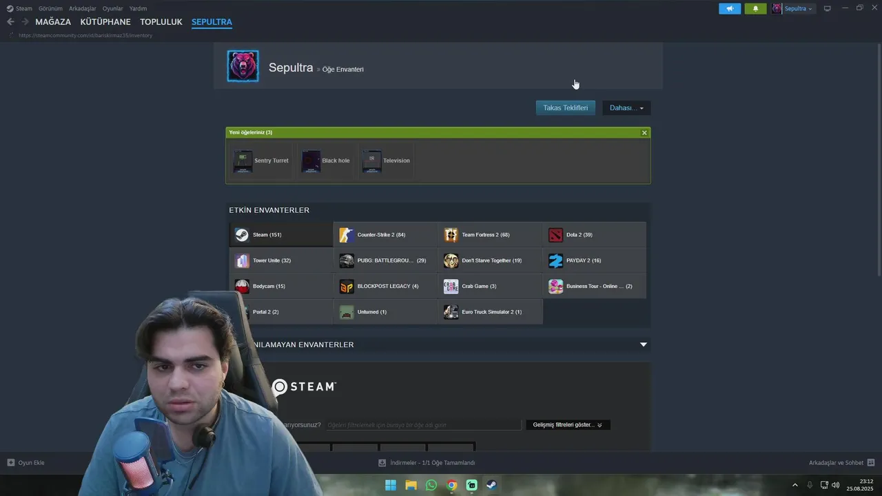882x496 pixels.
Task: Open the Steam inventory icon tab
Action: [242, 235]
